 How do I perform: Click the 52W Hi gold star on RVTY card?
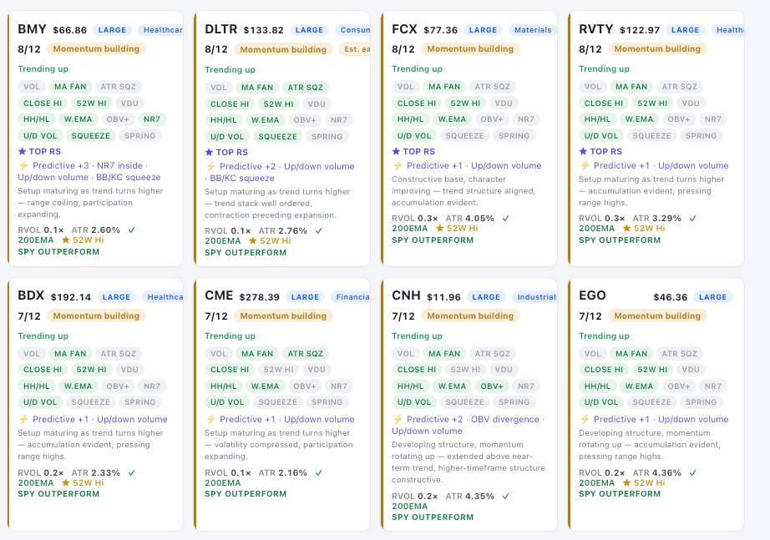coord(626,229)
